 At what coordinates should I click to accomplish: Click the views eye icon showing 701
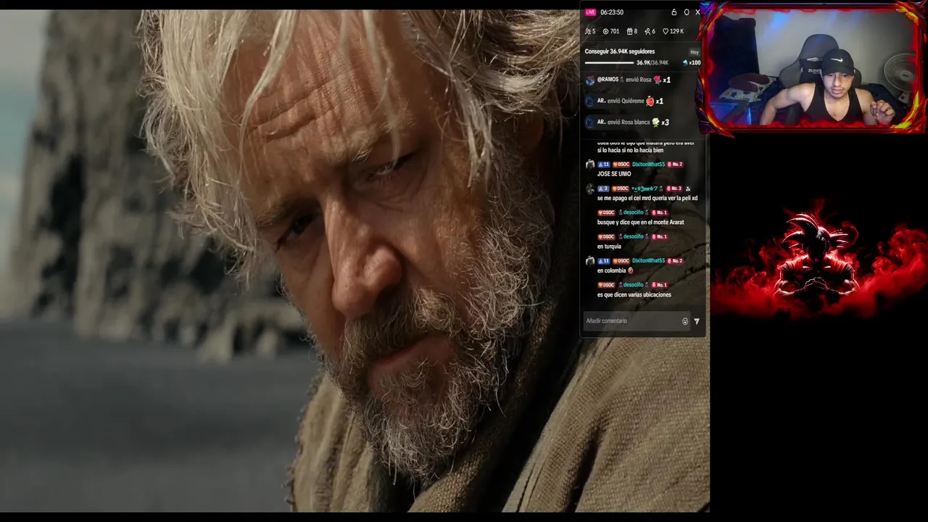(606, 31)
